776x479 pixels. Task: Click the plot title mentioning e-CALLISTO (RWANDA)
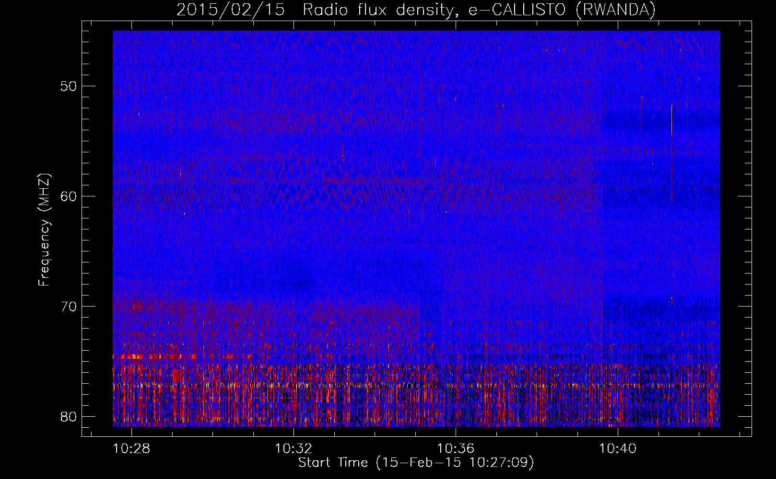416,10
